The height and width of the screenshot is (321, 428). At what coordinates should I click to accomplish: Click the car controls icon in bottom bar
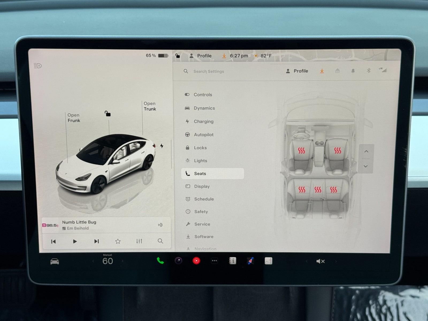coord(55,261)
